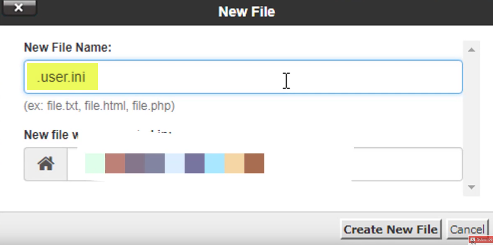493x245 pixels.
Task: Choose the mauve swatch next to rose
Action: [x=135, y=163]
